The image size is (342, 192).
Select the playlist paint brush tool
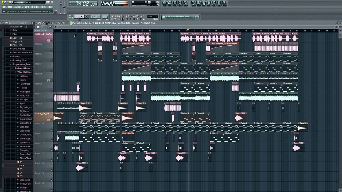click(46, 23)
